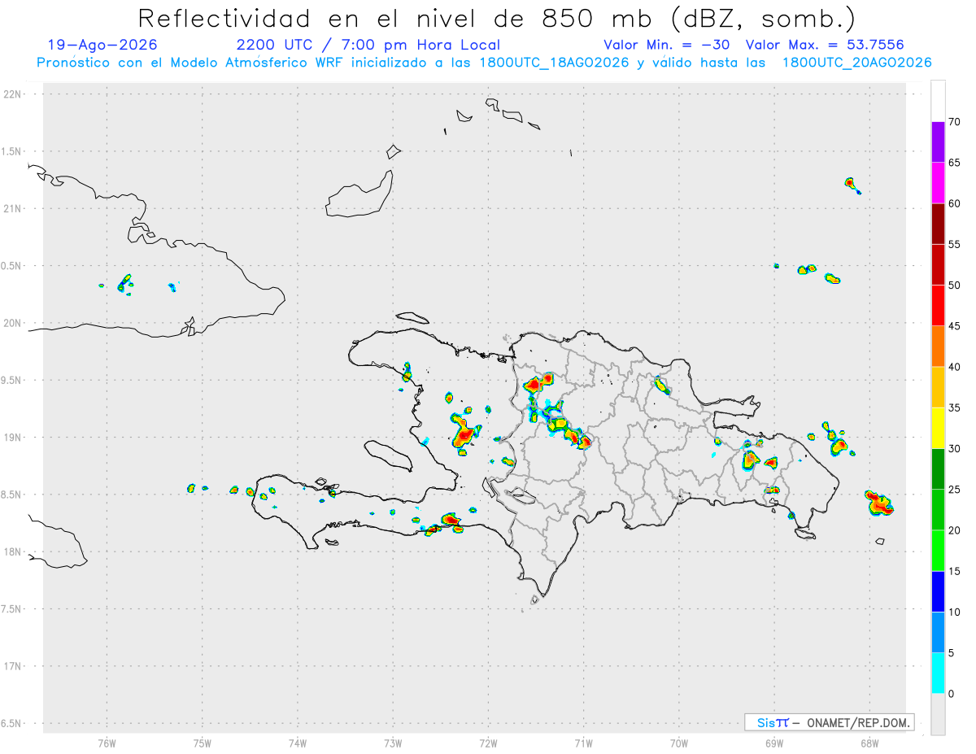Click the latitude label '21N'
Viewport: 976px width, 754px height.
(13, 208)
